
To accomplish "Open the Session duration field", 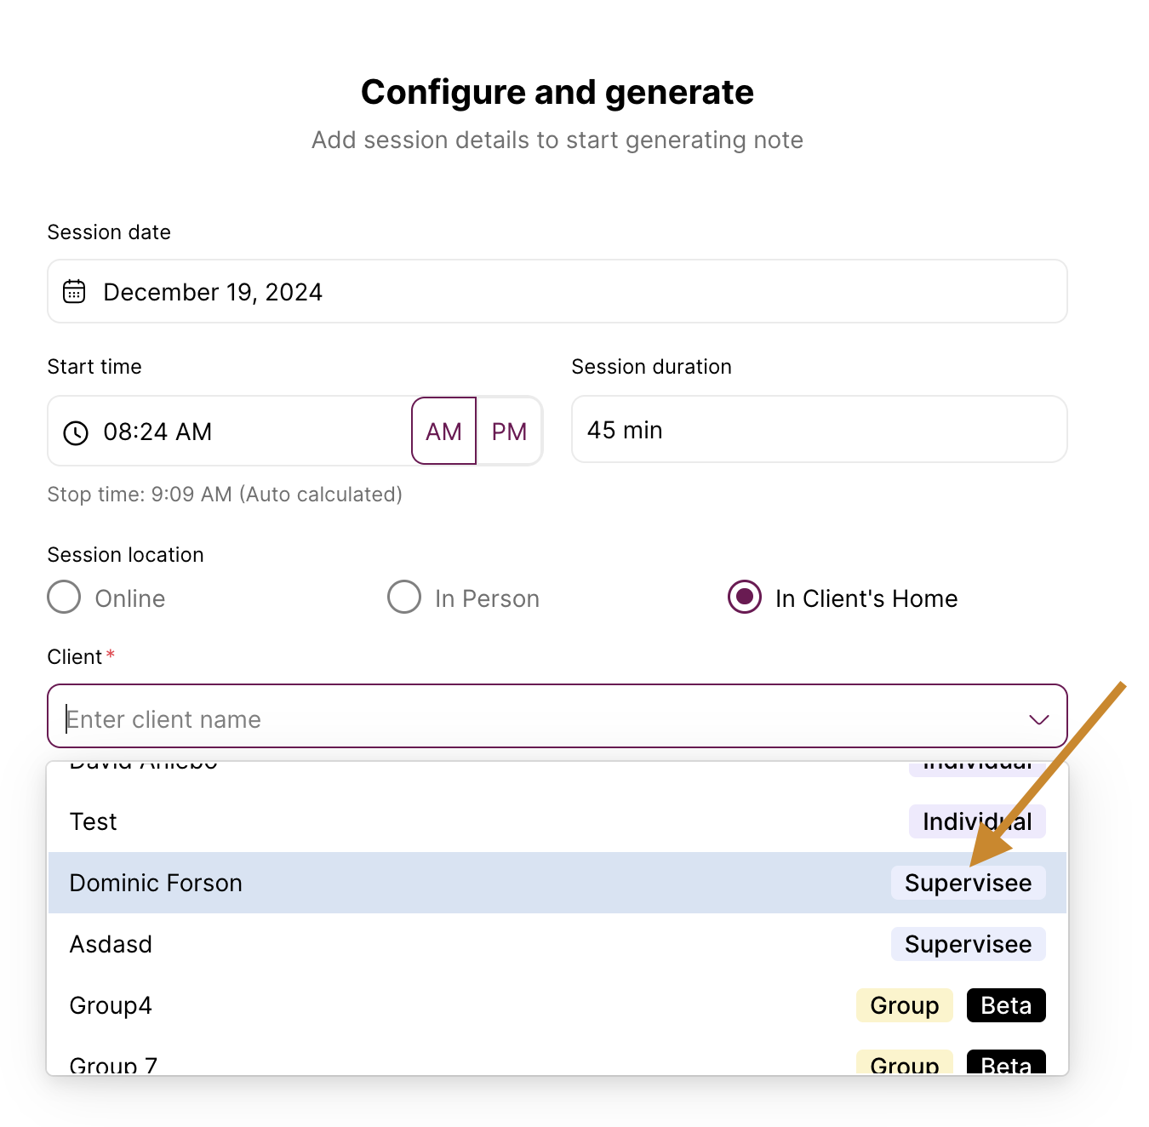I will (x=819, y=429).
